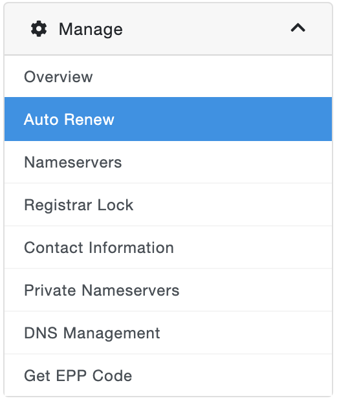Go to Nameservers settings
Viewport: 339px width, 405px height.
(168, 162)
